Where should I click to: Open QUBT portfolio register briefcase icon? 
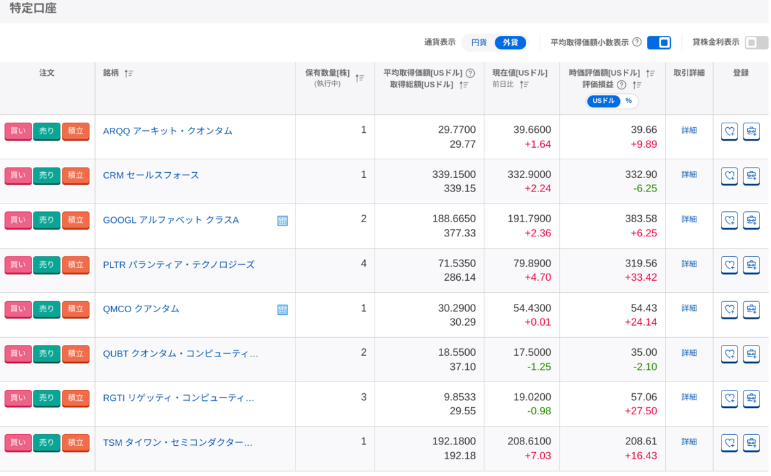point(751,354)
